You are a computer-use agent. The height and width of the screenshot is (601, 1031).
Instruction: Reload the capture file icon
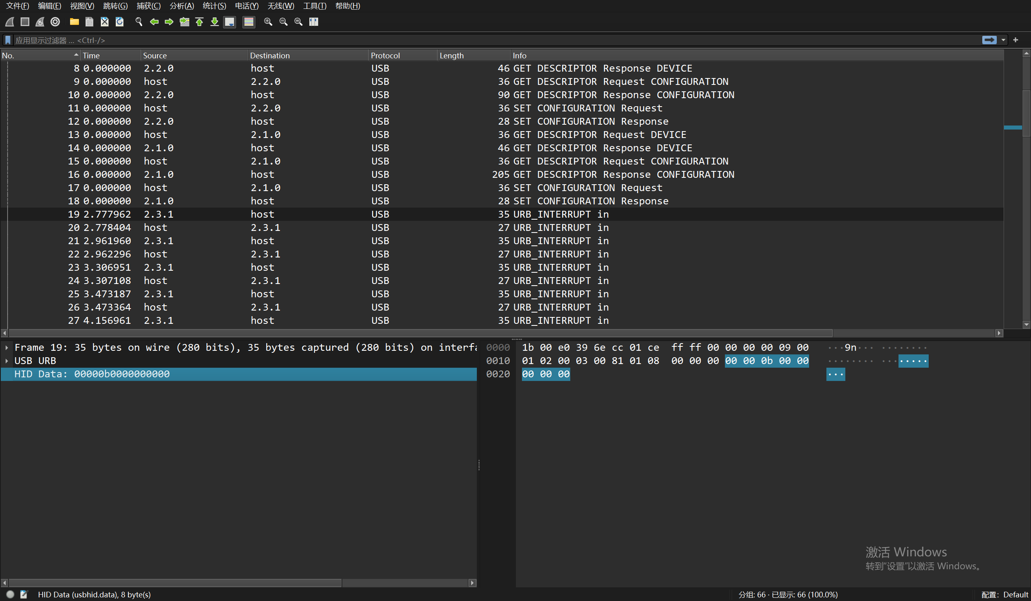(x=120, y=22)
